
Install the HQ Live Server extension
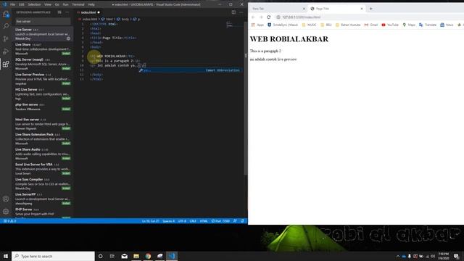pos(66,99)
